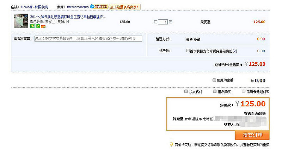Submit the order with 提交订单

coord(252,135)
